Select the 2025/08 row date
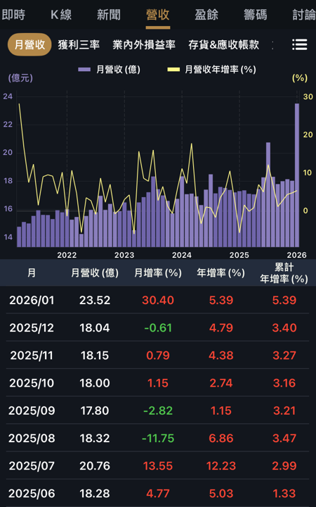 (32, 439)
